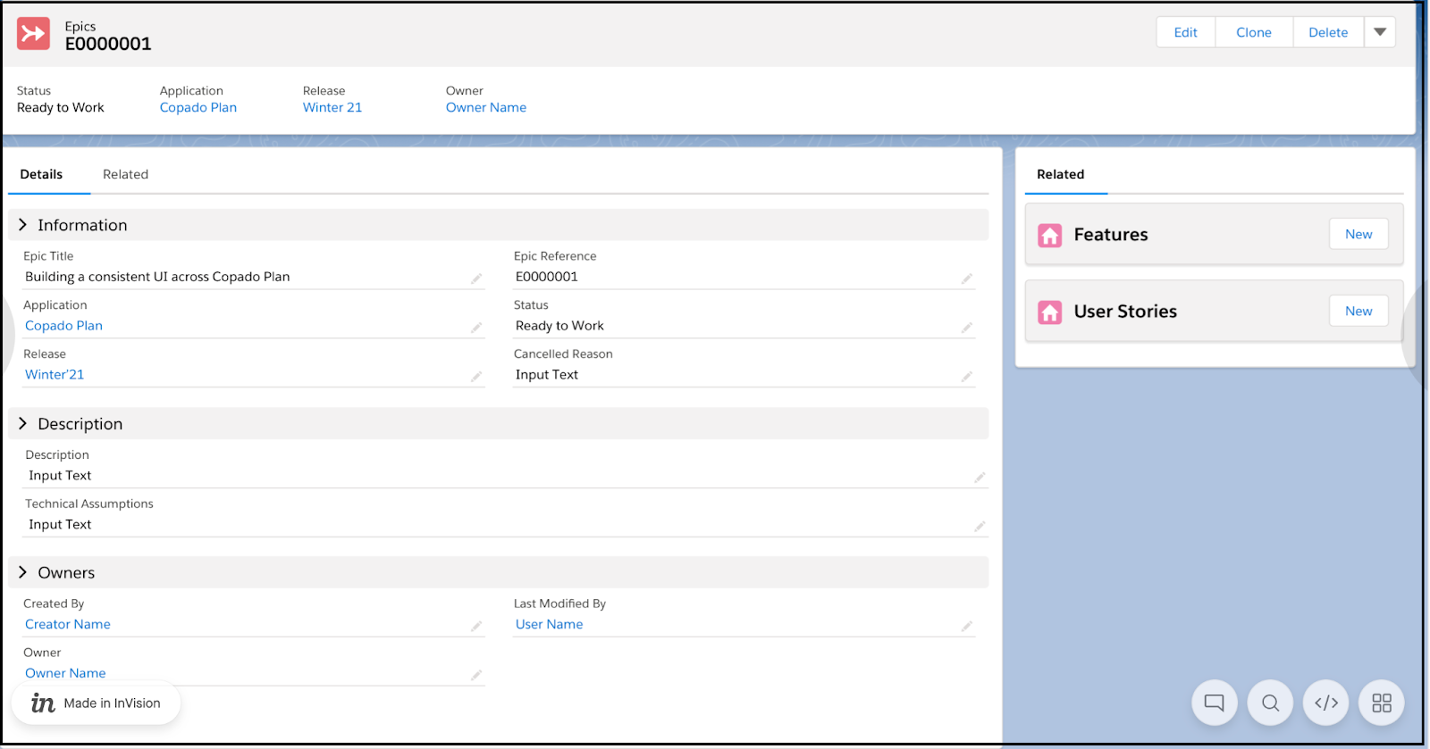1430x749 pixels.
Task: Click Cancelled Reason Input Text field
Action: tap(547, 375)
